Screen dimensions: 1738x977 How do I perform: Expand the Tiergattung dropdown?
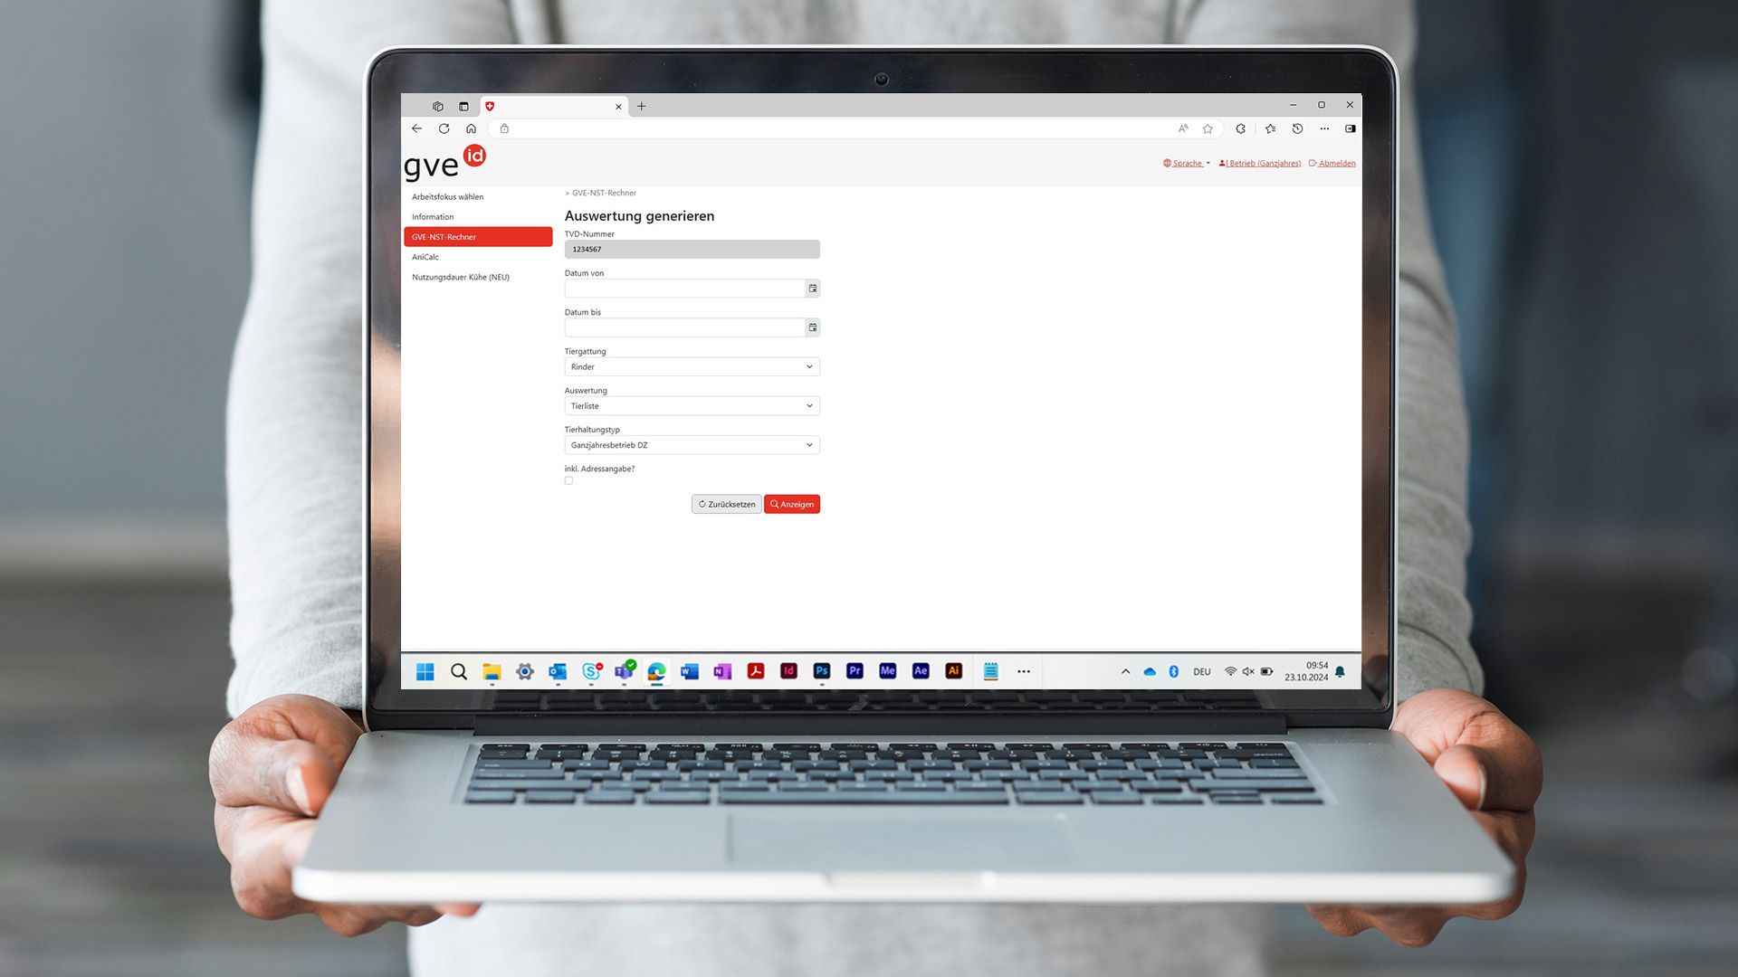tap(692, 366)
